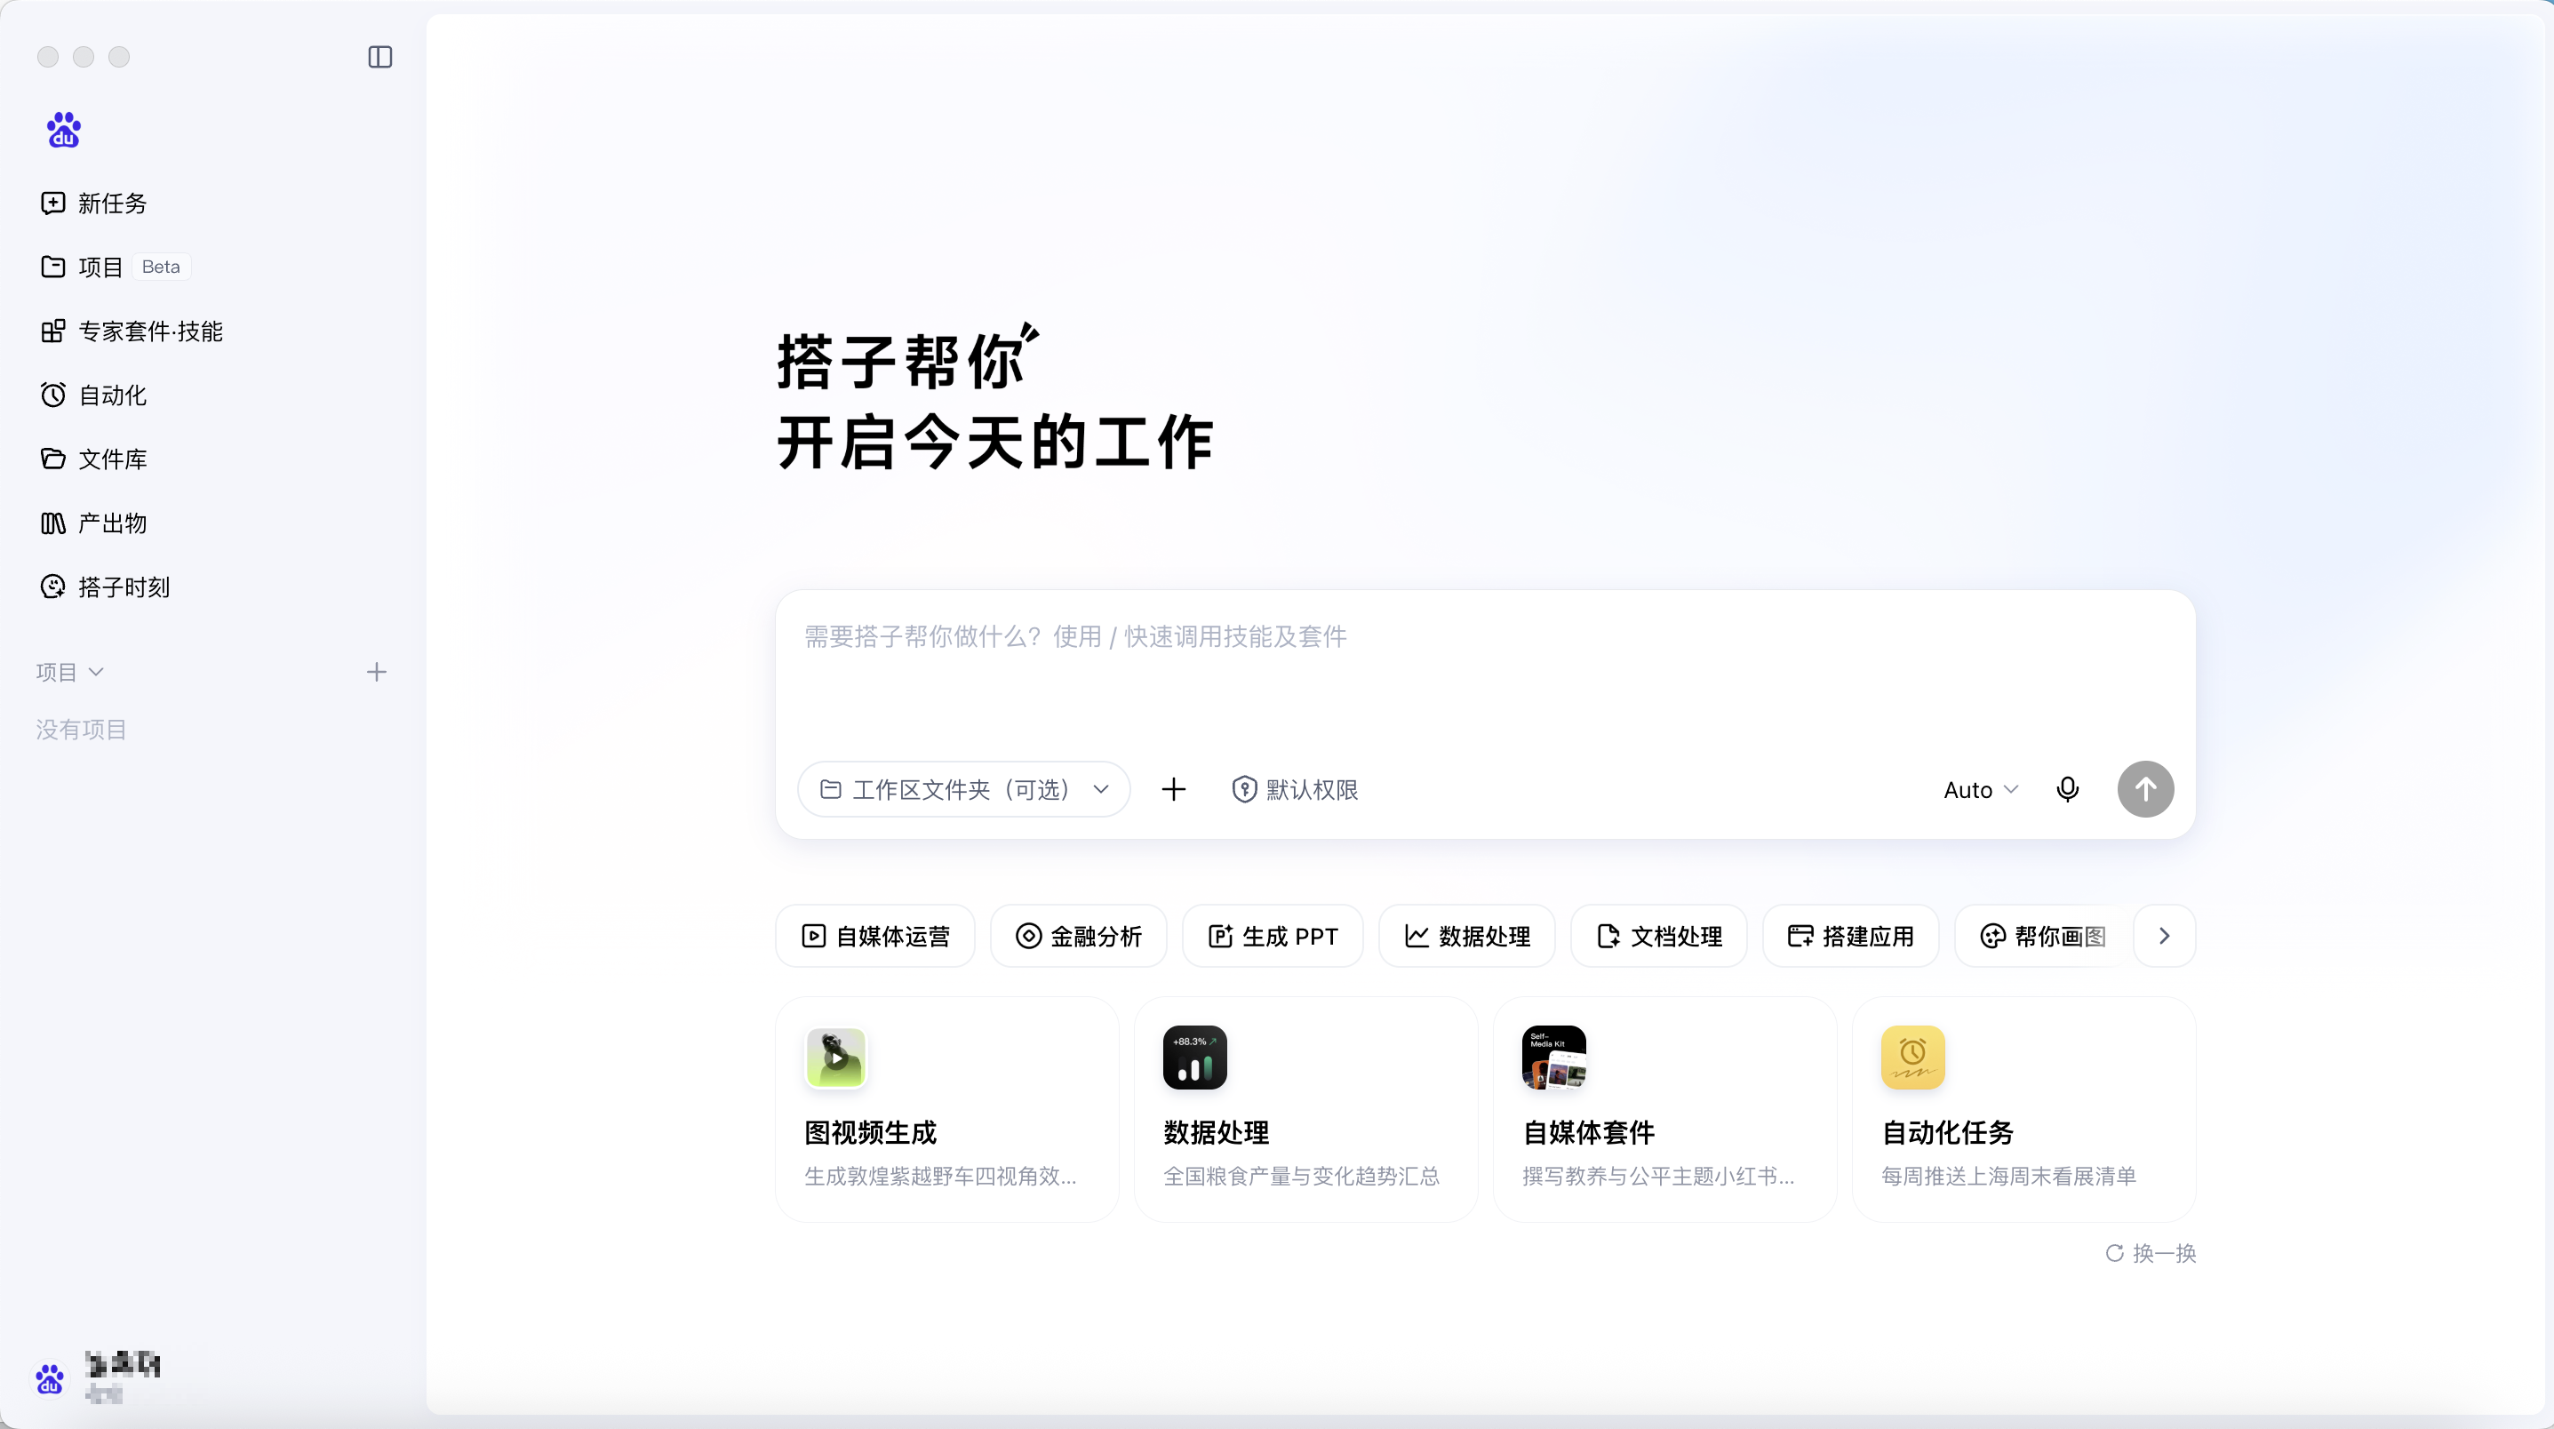The height and width of the screenshot is (1429, 2554).
Task: Open 搭子时刻 in the sidebar
Action: [x=105, y=587]
